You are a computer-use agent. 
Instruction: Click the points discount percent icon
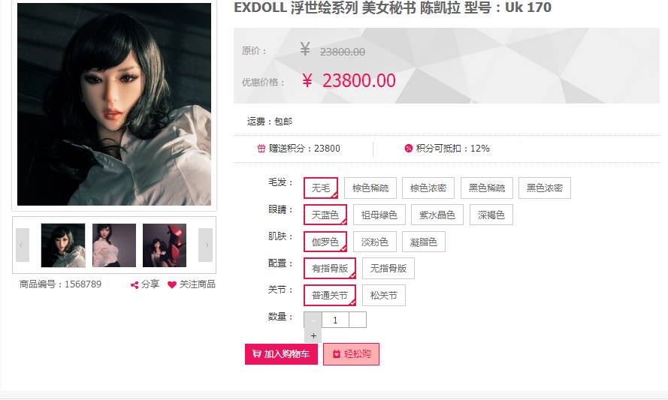(408, 148)
